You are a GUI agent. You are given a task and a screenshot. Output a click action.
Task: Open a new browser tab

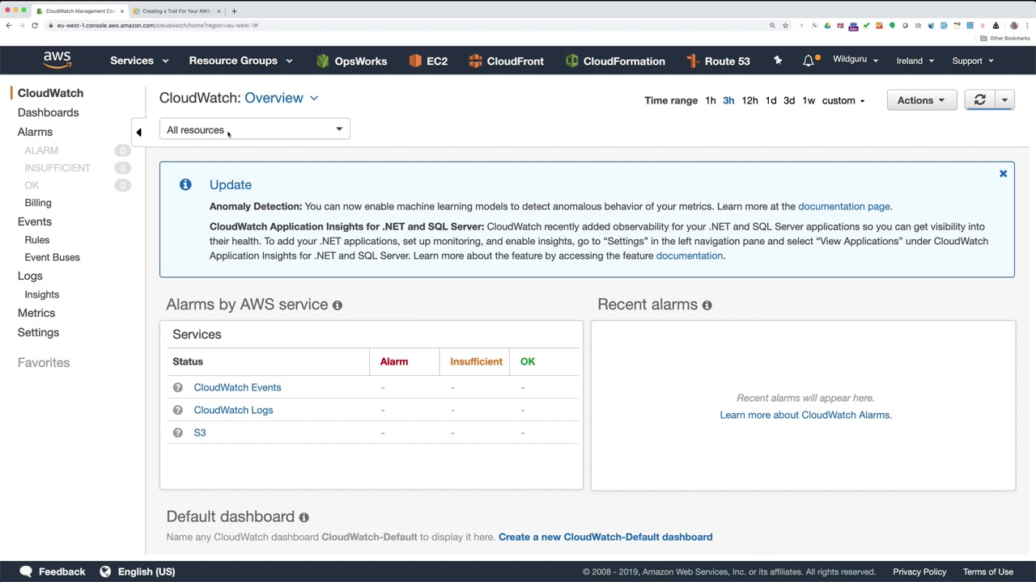pyautogui.click(x=234, y=11)
